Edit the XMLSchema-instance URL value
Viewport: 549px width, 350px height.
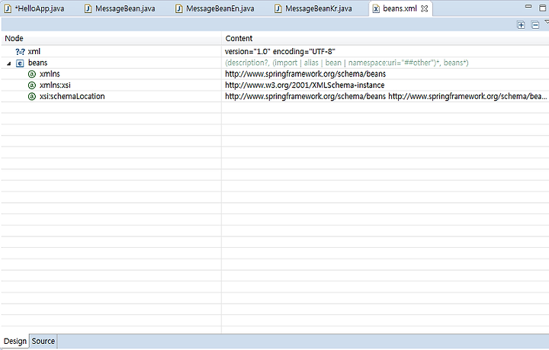[x=304, y=85]
